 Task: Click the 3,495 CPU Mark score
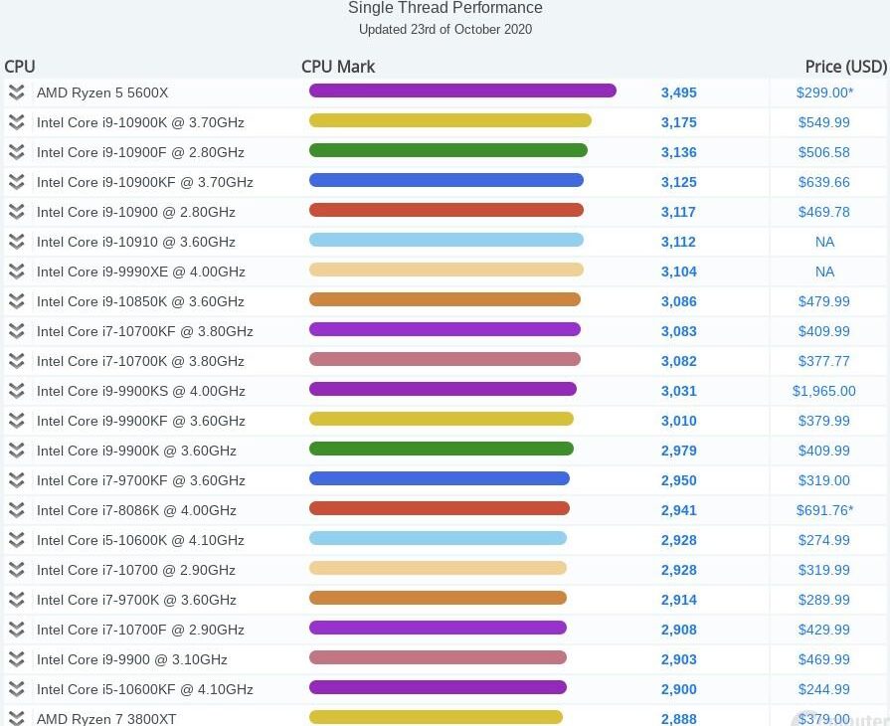[x=678, y=92]
